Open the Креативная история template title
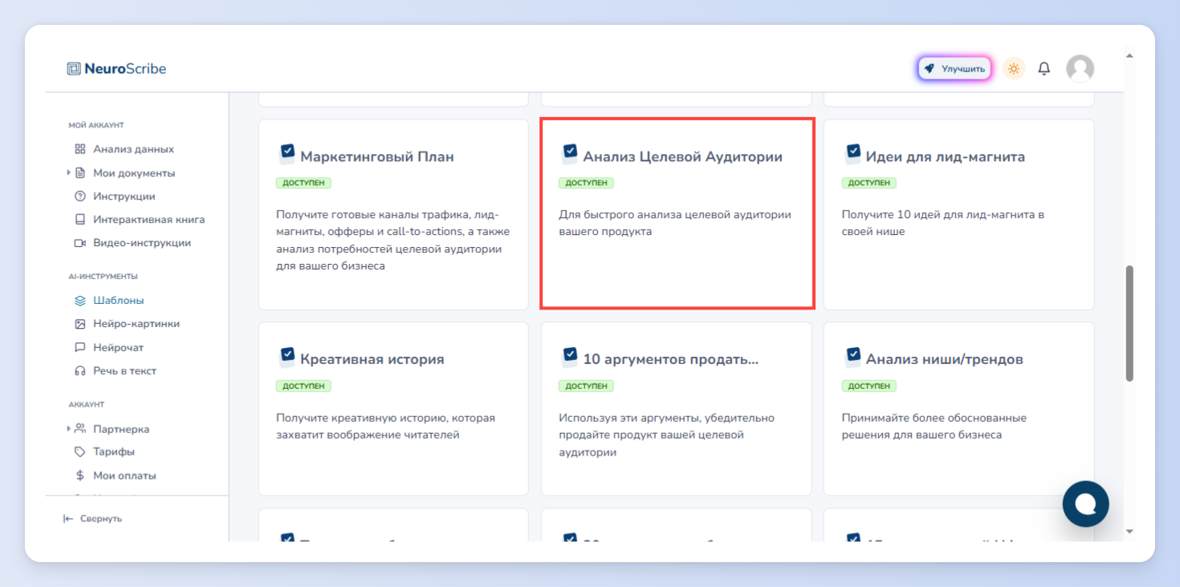The width and height of the screenshot is (1180, 587). pyautogui.click(x=372, y=359)
